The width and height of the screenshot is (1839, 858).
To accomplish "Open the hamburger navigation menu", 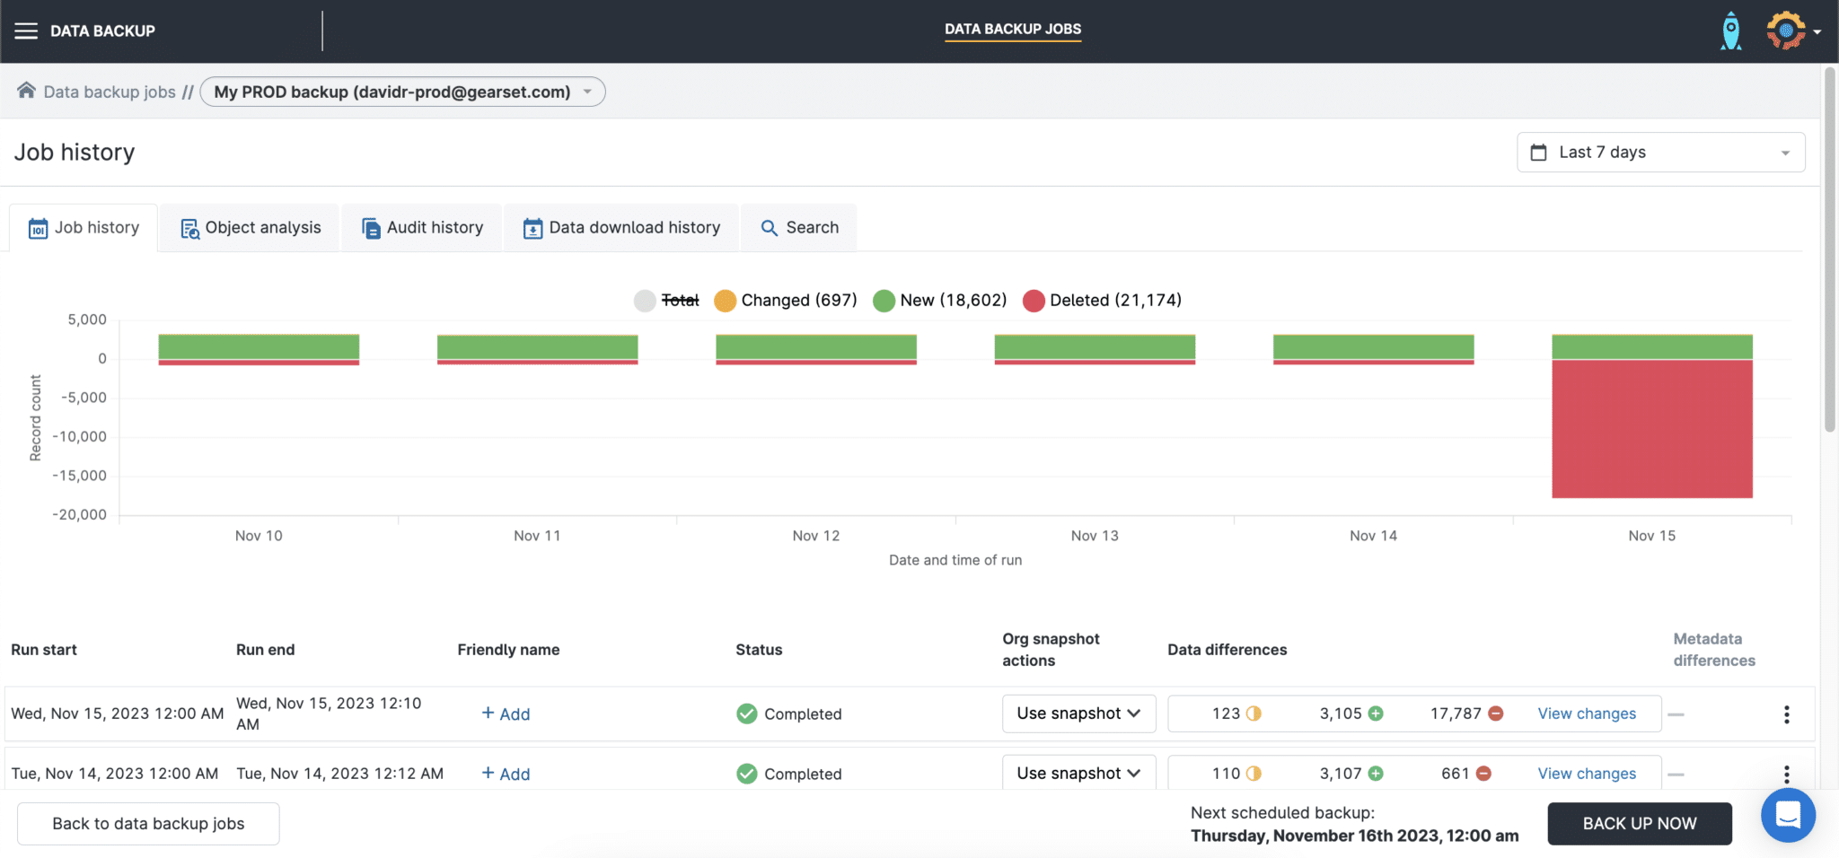I will tap(26, 31).
